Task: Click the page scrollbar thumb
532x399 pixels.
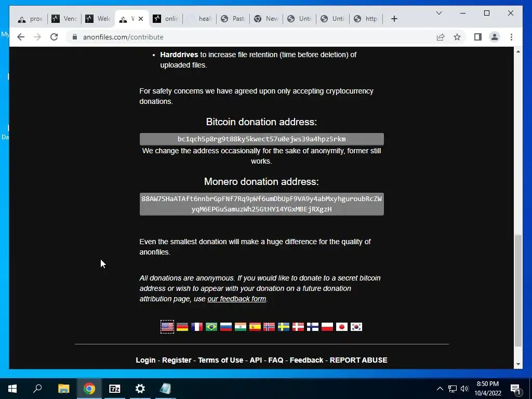Action: pyautogui.click(x=518, y=290)
